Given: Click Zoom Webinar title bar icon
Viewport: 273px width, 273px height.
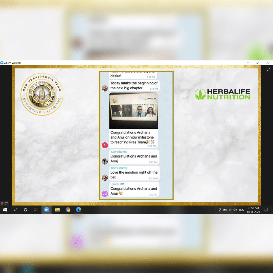Looking at the screenshot, I should (x=2, y=63).
